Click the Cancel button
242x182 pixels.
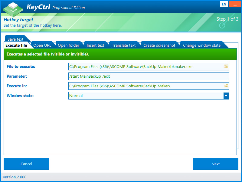[26, 164]
